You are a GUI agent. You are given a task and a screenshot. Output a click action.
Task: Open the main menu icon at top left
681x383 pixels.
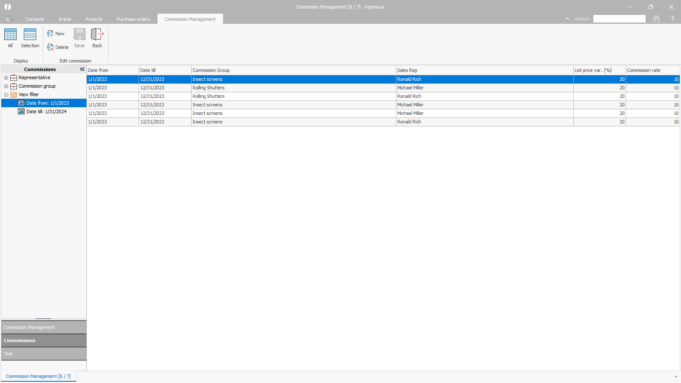tap(8, 19)
